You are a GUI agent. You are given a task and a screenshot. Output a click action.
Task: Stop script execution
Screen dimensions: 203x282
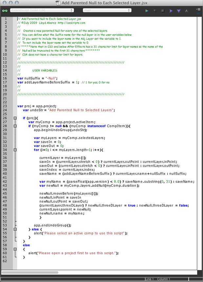point(163,11)
